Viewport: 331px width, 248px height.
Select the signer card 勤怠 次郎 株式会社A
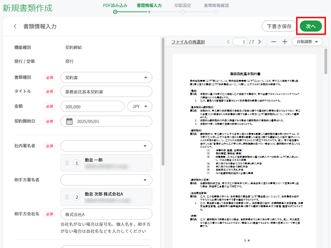point(106,197)
